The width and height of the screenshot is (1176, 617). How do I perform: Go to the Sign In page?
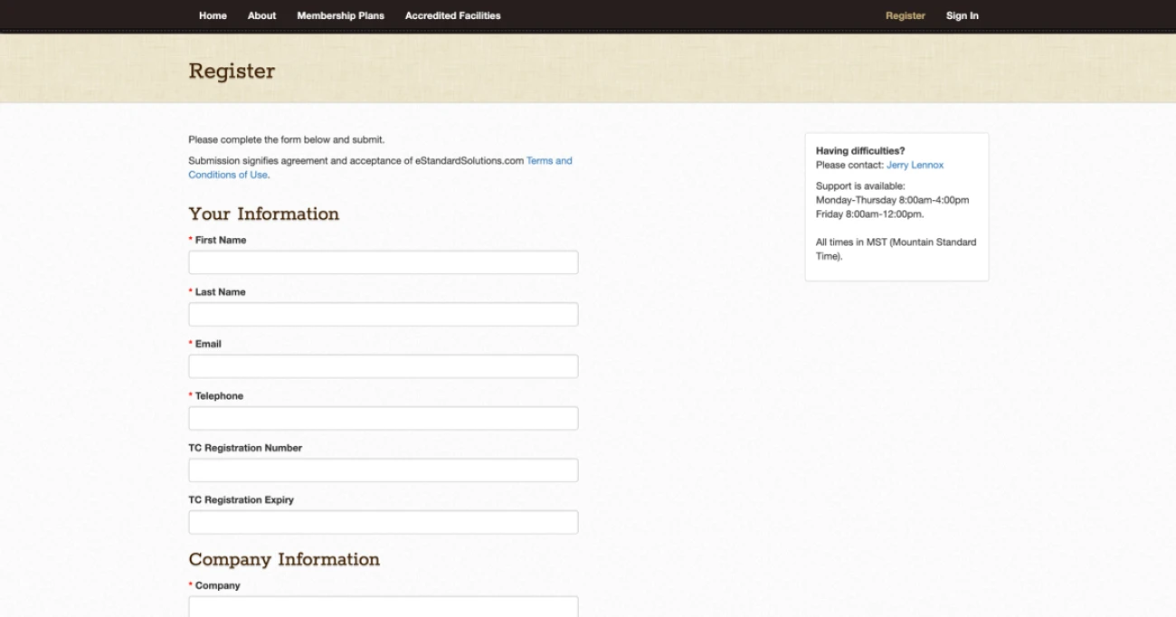point(963,15)
